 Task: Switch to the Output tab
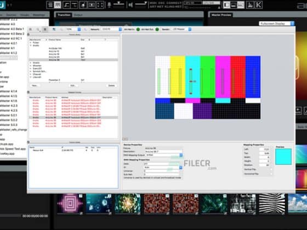tap(78, 15)
